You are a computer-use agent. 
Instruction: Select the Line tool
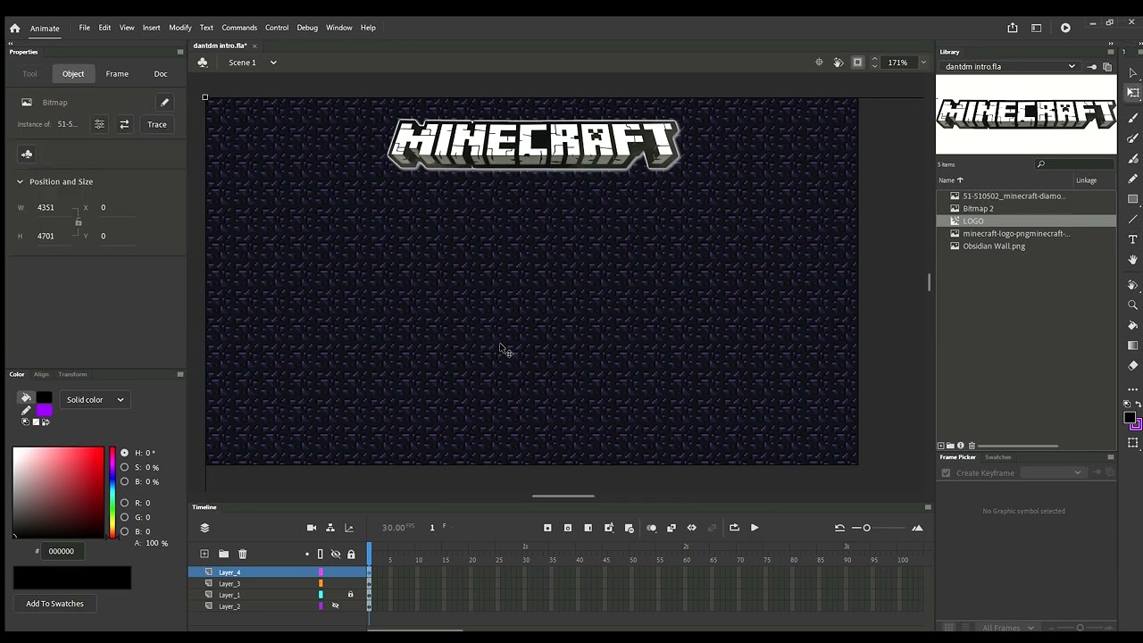(1133, 219)
